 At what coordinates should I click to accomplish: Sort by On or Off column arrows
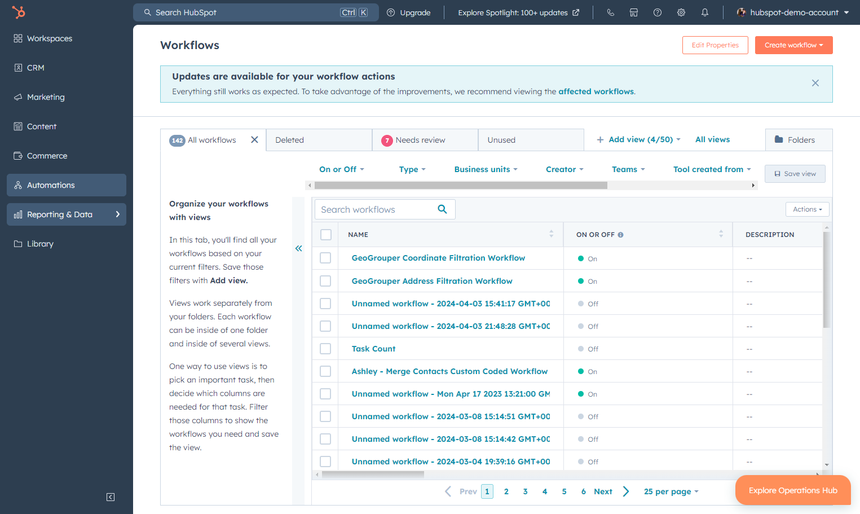tap(721, 234)
